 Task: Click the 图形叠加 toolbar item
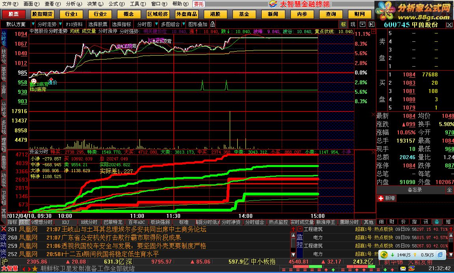[198, 24]
